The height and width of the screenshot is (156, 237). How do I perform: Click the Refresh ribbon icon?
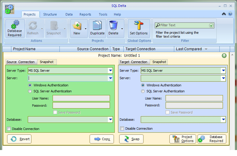point(33,28)
